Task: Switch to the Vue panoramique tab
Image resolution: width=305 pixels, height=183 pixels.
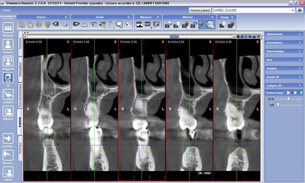Action: [20, 96]
